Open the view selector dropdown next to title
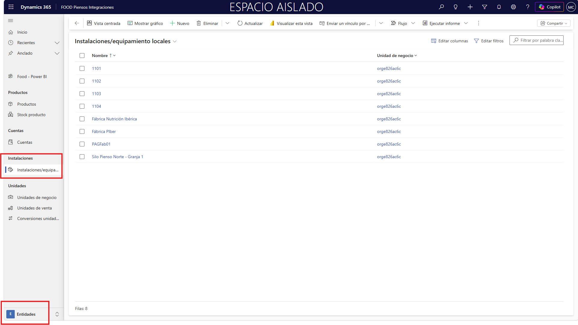This screenshot has width=578, height=325. point(175,41)
